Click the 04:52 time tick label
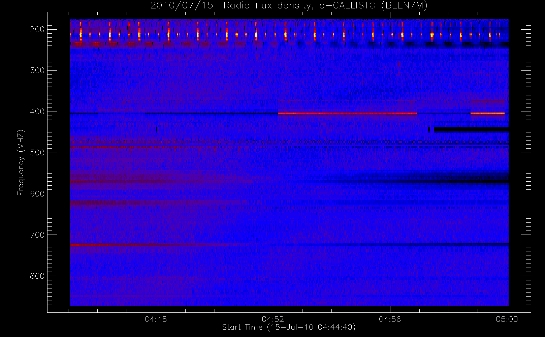Screen dimensions: 545x337 tap(273, 319)
